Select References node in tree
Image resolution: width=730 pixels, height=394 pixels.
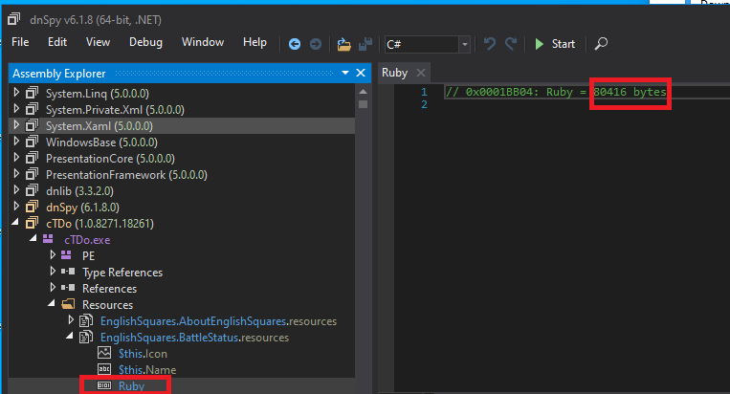109,289
